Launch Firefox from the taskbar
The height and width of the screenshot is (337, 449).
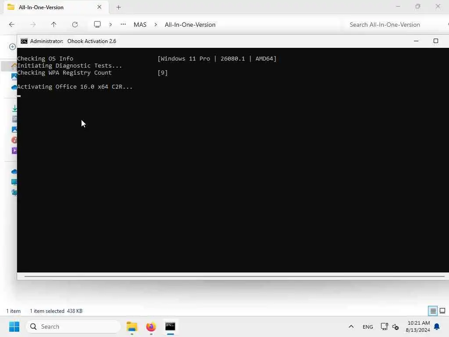151,326
